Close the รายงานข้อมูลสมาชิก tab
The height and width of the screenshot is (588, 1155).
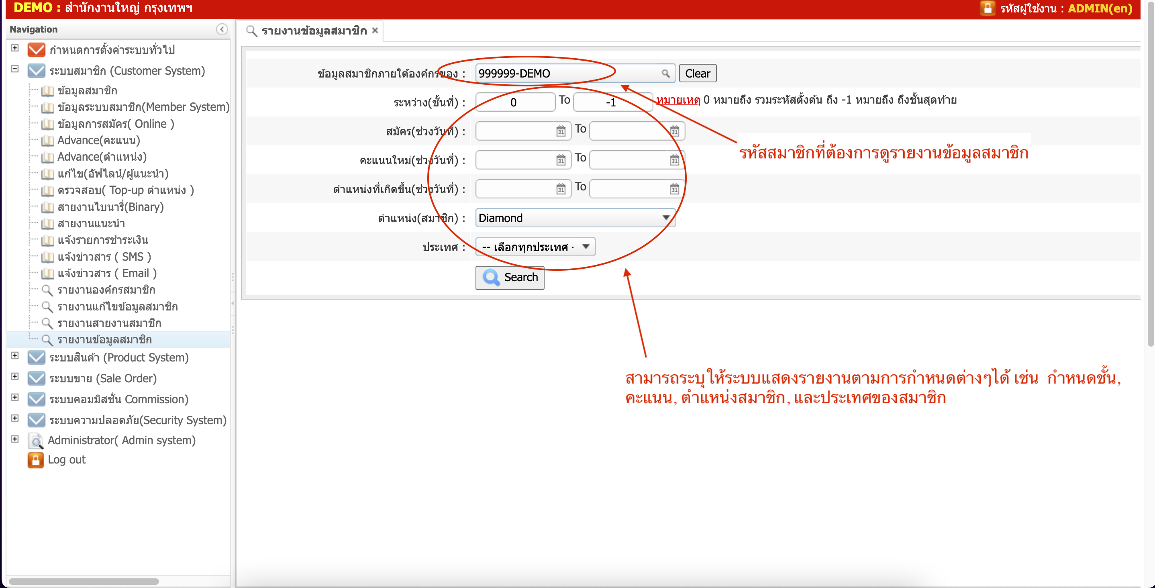(375, 31)
